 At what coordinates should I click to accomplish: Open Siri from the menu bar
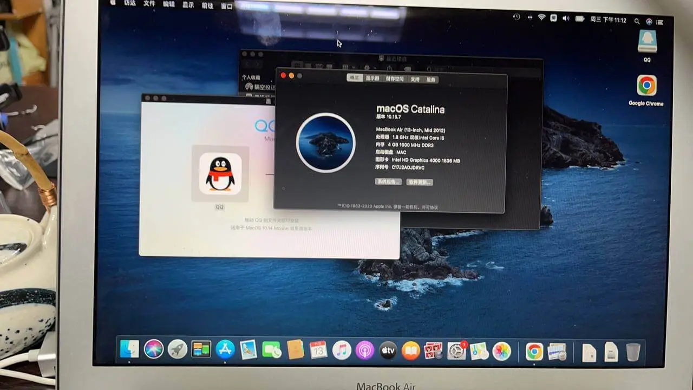click(x=649, y=21)
